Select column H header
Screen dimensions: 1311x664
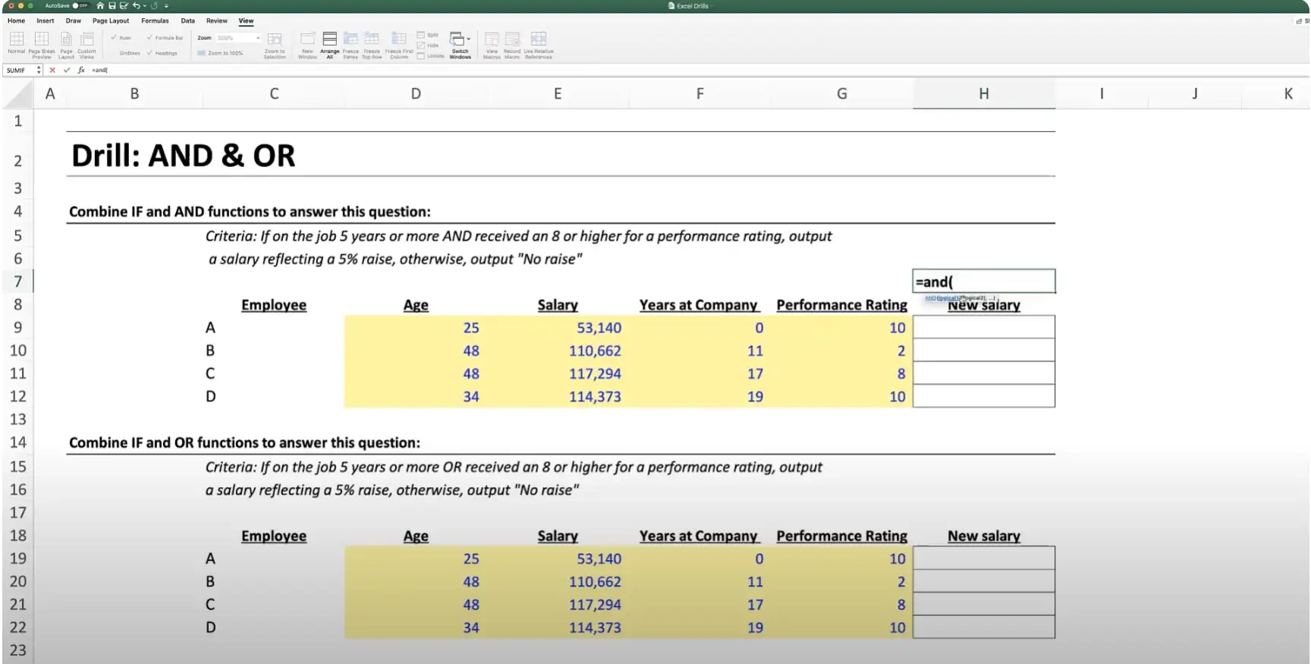pyautogui.click(x=983, y=93)
